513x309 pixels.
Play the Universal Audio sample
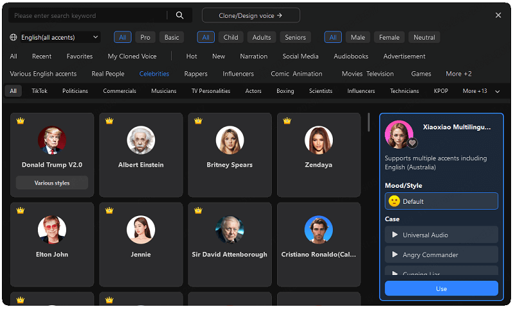pyautogui.click(x=395, y=235)
